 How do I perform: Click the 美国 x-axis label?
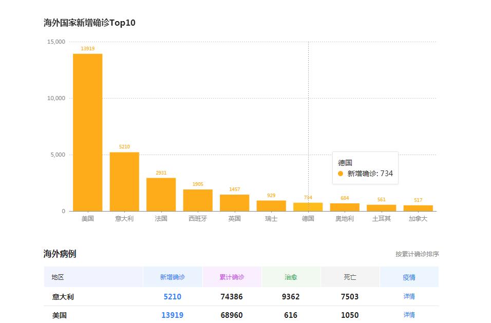[88, 218]
